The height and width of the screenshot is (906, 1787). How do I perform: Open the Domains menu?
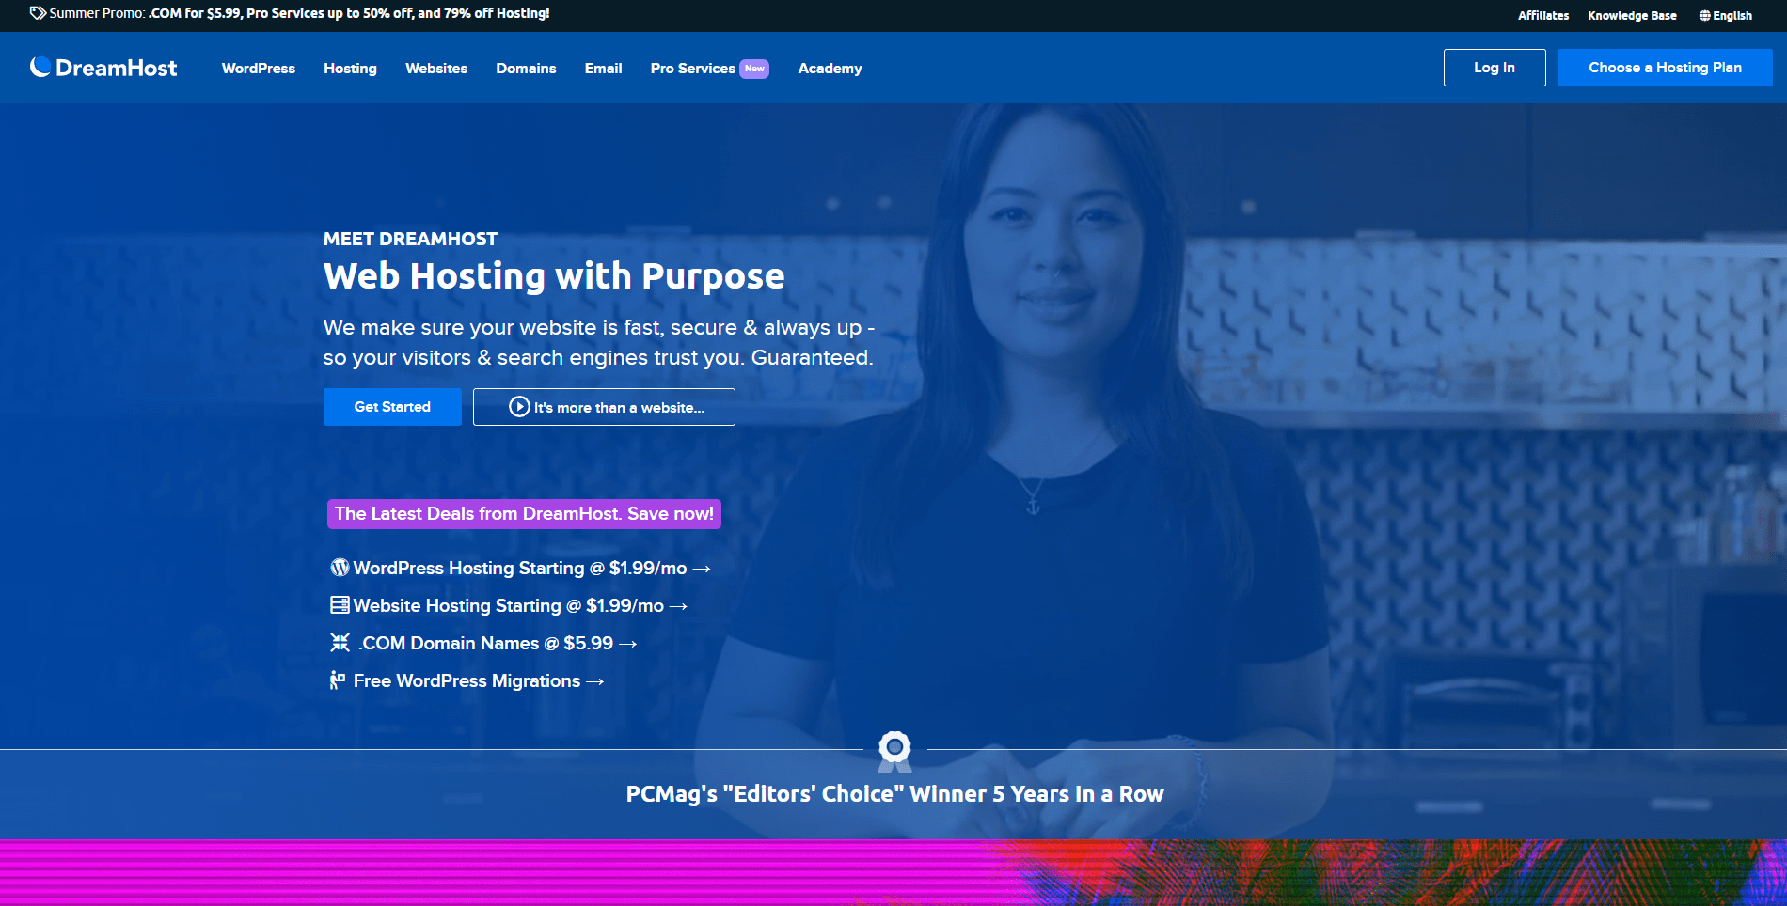click(x=526, y=69)
